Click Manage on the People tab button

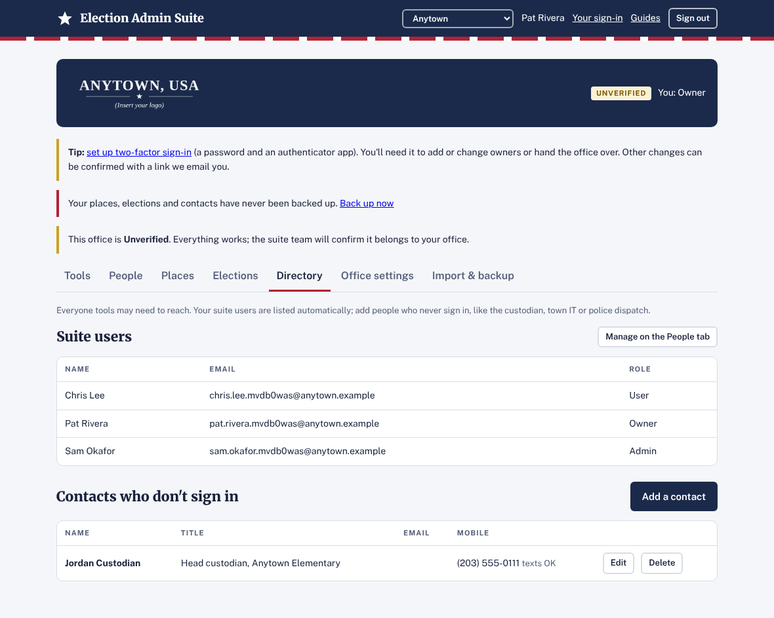657,337
